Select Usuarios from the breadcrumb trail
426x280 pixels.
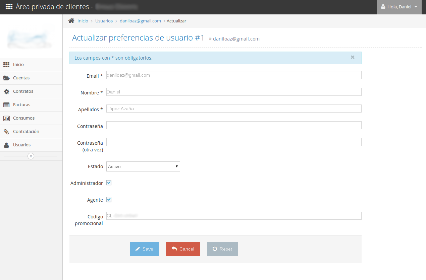(x=104, y=21)
